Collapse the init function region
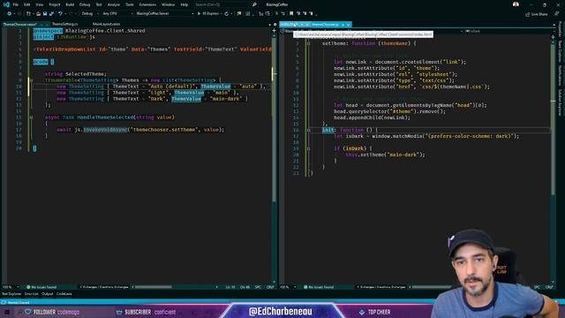The height and width of the screenshot is (318, 565). click(308, 130)
